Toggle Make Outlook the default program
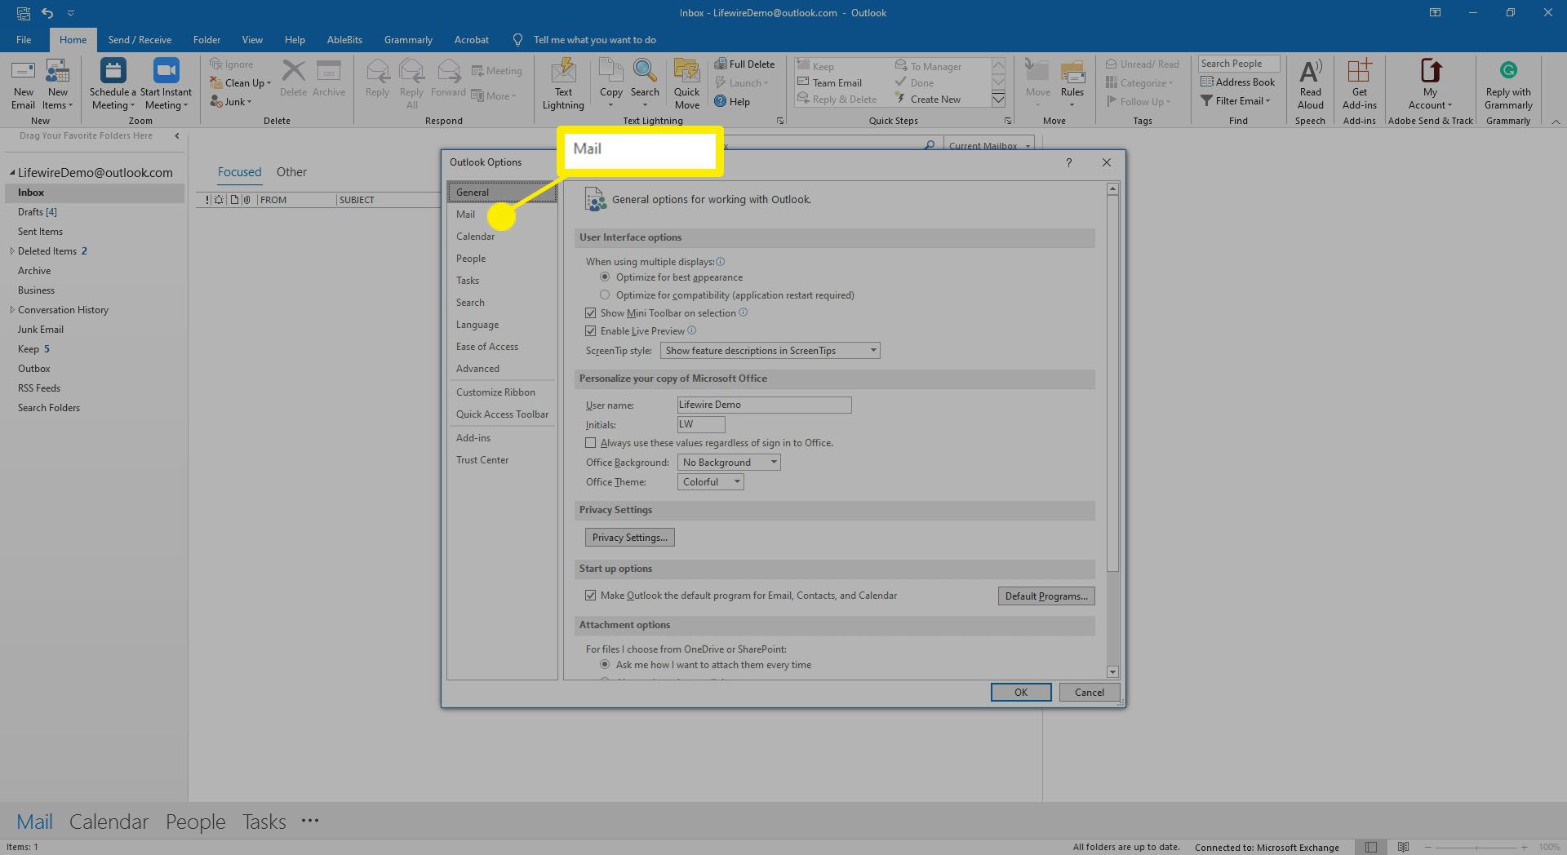Viewport: 1567px width, 855px height. point(590,596)
